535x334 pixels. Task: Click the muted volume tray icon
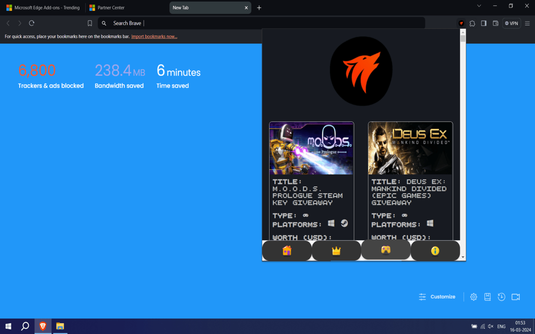point(491,326)
